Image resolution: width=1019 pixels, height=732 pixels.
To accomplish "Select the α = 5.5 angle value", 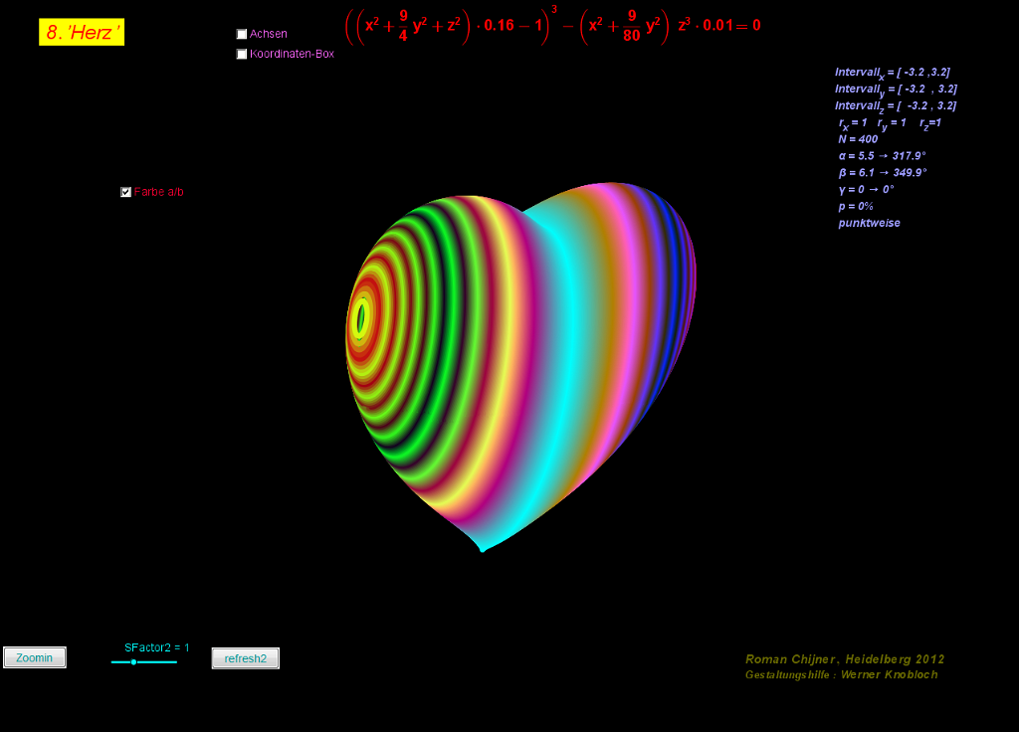I will point(882,156).
